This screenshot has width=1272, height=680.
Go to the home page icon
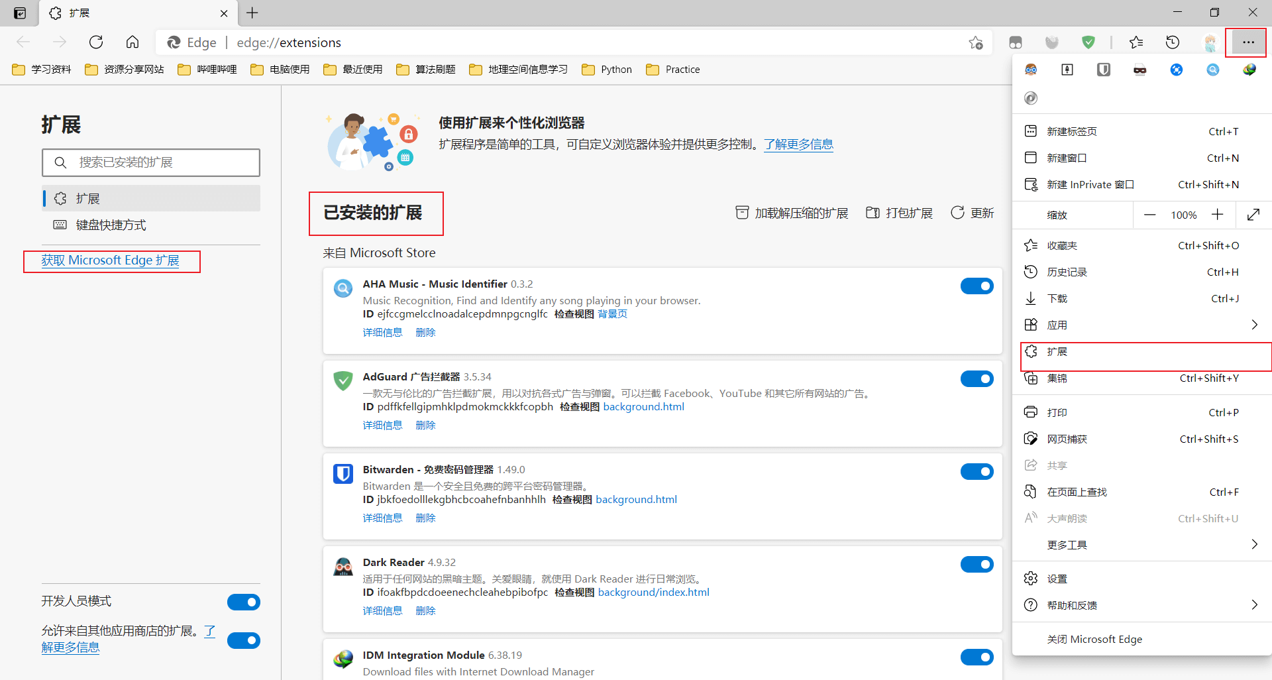(x=132, y=42)
